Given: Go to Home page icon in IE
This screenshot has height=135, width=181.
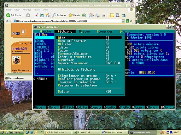Looking at the screenshot, I should coord(47,15).
